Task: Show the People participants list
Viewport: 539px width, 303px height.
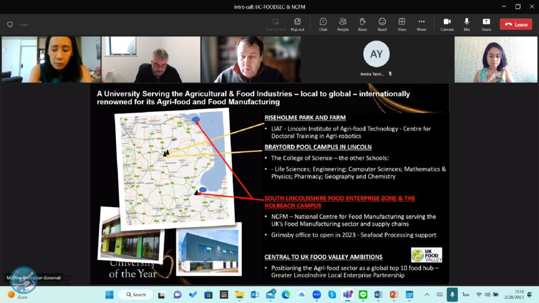Action: [x=343, y=24]
